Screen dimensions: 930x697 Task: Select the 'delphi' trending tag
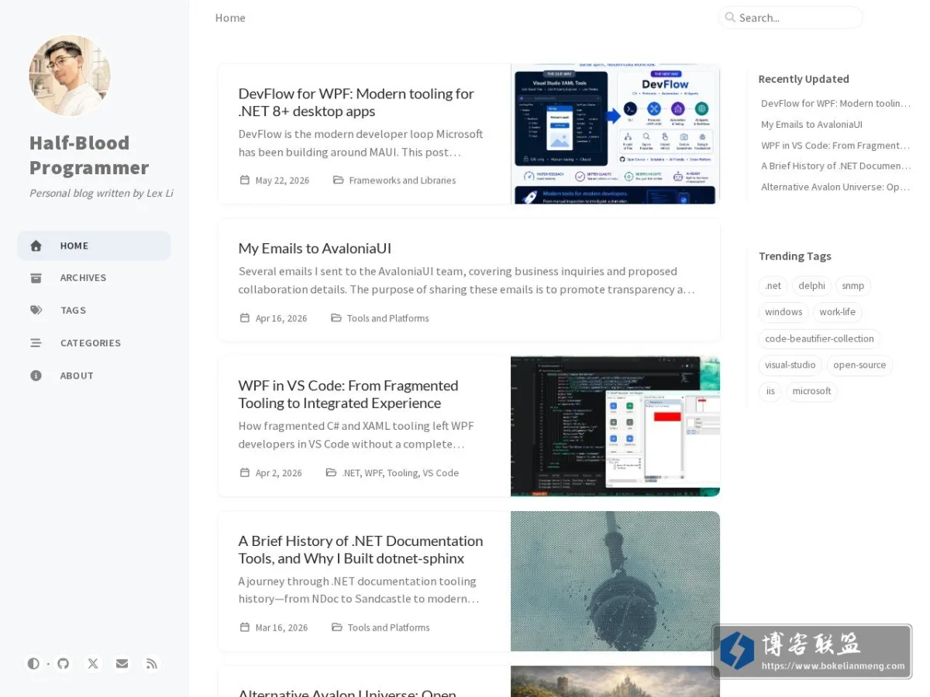click(x=811, y=286)
